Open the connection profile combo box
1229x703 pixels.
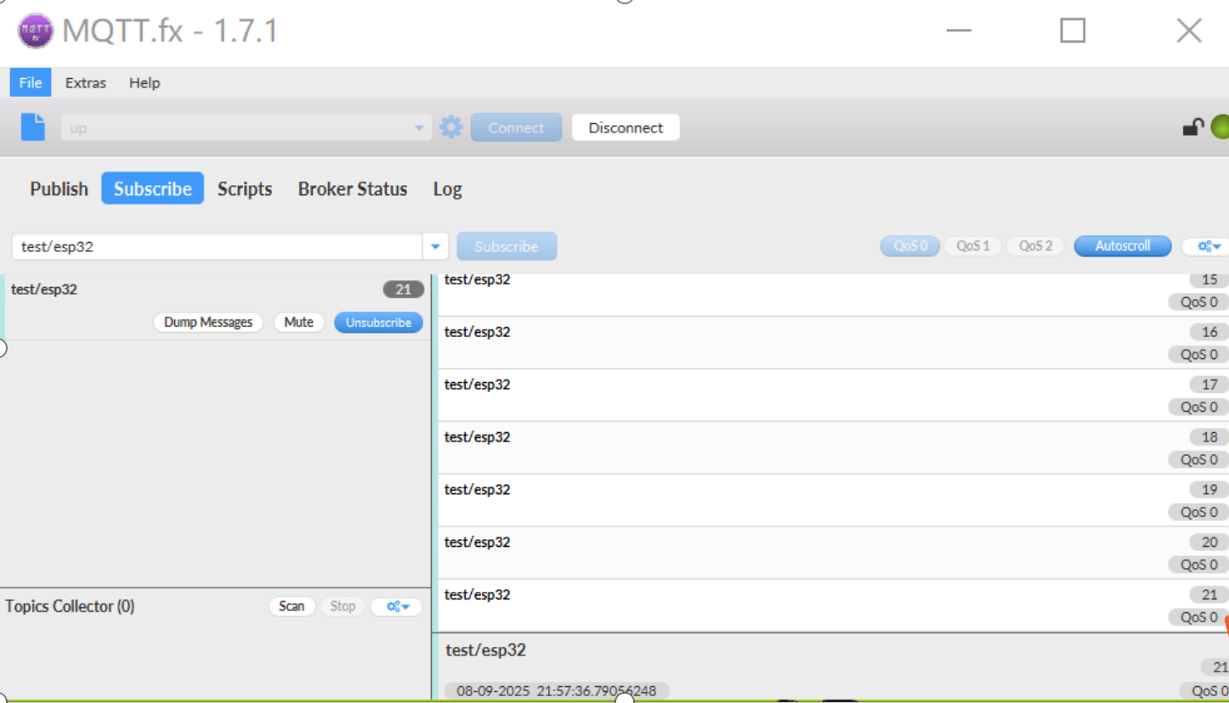coord(246,127)
